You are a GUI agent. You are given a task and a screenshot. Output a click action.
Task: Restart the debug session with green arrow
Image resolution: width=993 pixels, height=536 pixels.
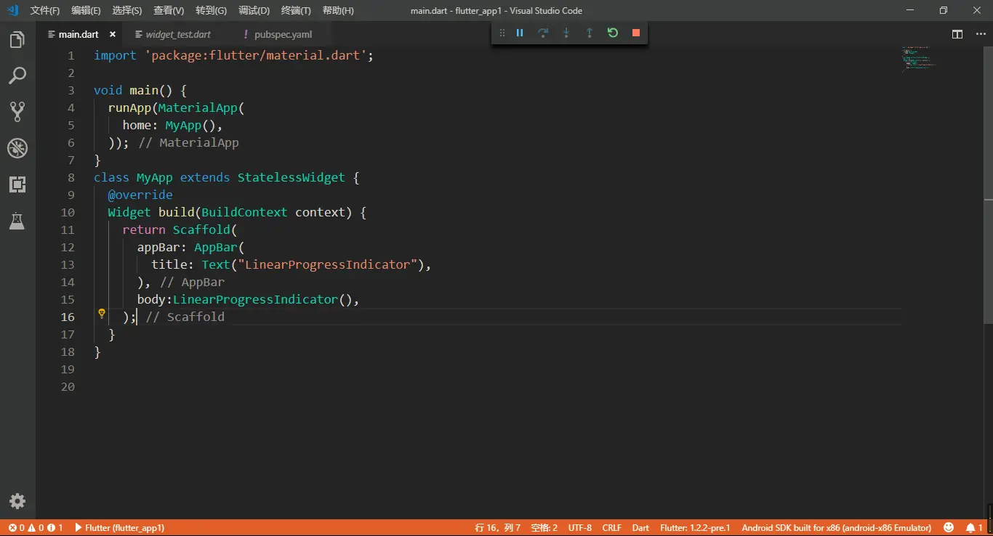(x=613, y=33)
